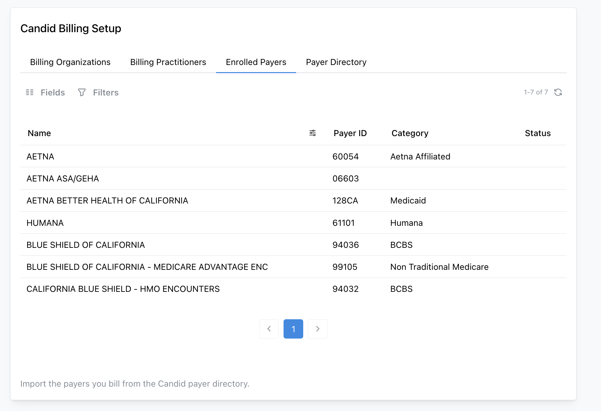This screenshot has height=411, width=601.
Task: Select BLUE SHIELD OF CALIFORNIA 94036 row name
Action: 86,245
